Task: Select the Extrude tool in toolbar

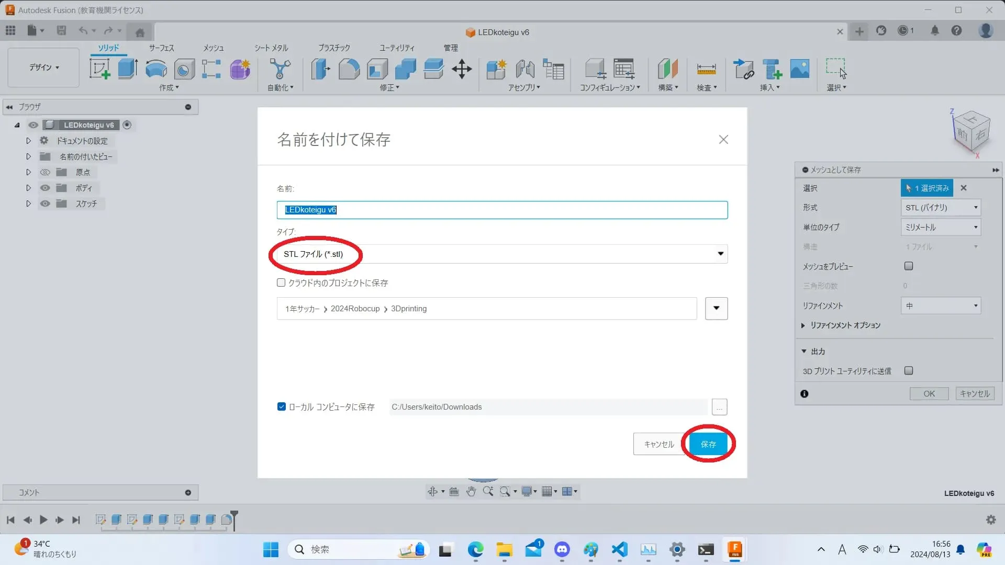Action: (x=128, y=69)
